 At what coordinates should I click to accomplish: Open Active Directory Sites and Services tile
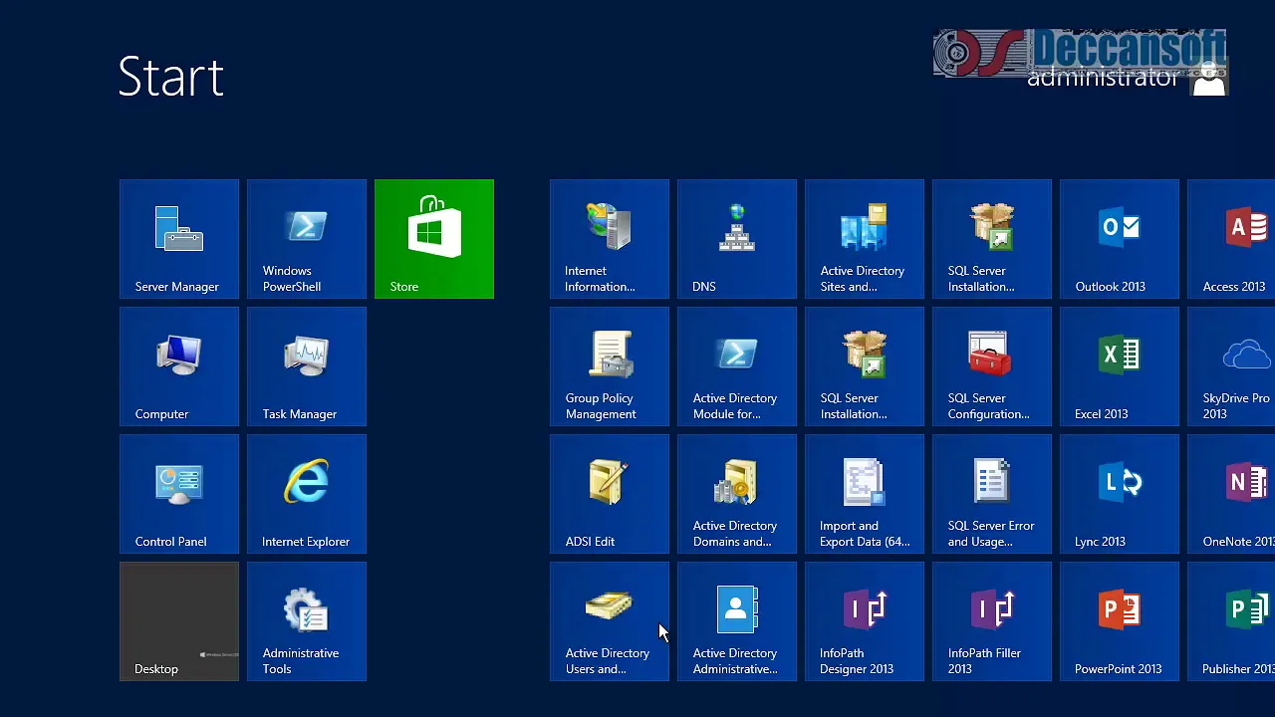coord(865,239)
